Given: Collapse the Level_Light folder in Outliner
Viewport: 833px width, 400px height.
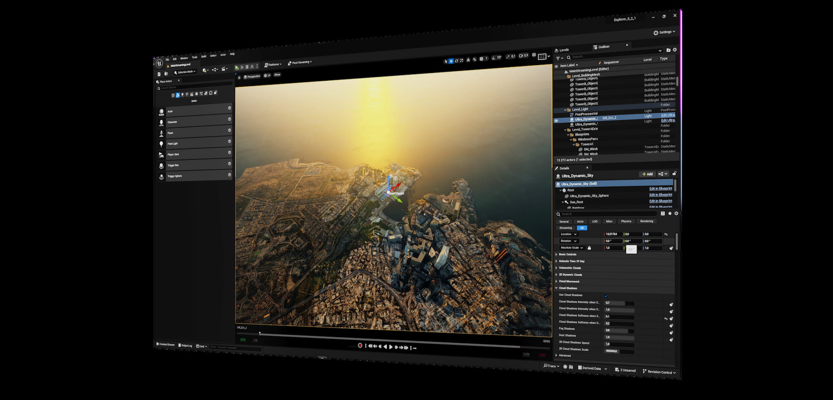Looking at the screenshot, I should pyautogui.click(x=564, y=110).
